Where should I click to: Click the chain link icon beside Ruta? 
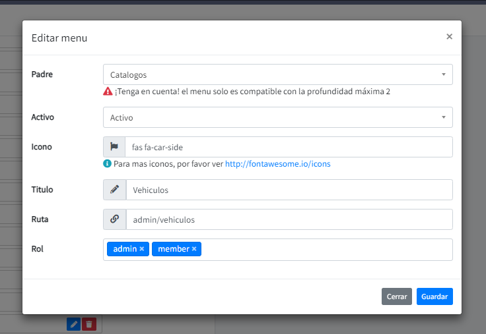pyautogui.click(x=115, y=219)
